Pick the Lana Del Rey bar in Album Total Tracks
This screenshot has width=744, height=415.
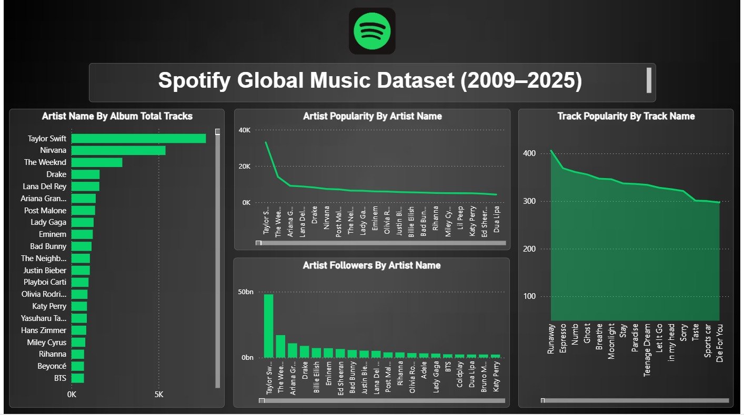tap(85, 186)
